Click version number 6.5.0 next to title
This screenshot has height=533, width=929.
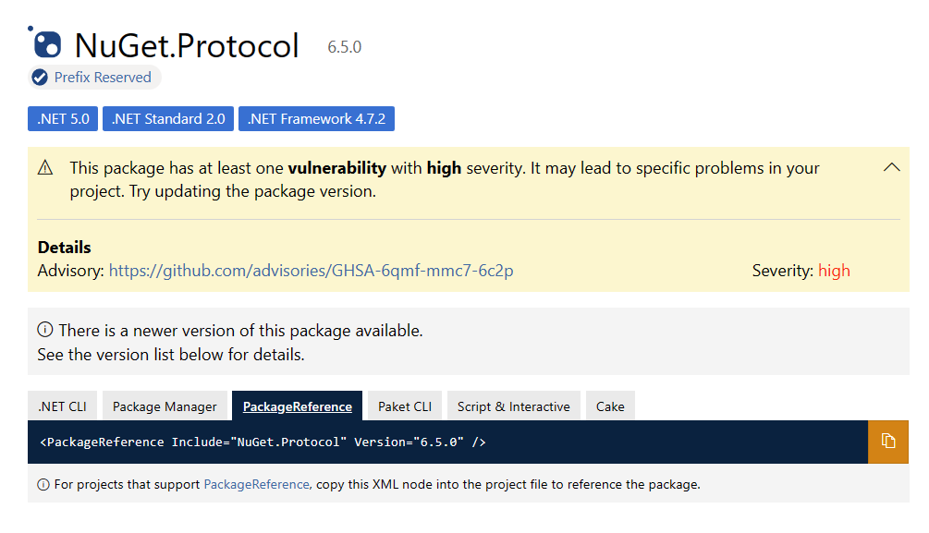pyautogui.click(x=344, y=47)
